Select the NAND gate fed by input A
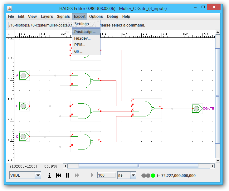 [85, 81]
